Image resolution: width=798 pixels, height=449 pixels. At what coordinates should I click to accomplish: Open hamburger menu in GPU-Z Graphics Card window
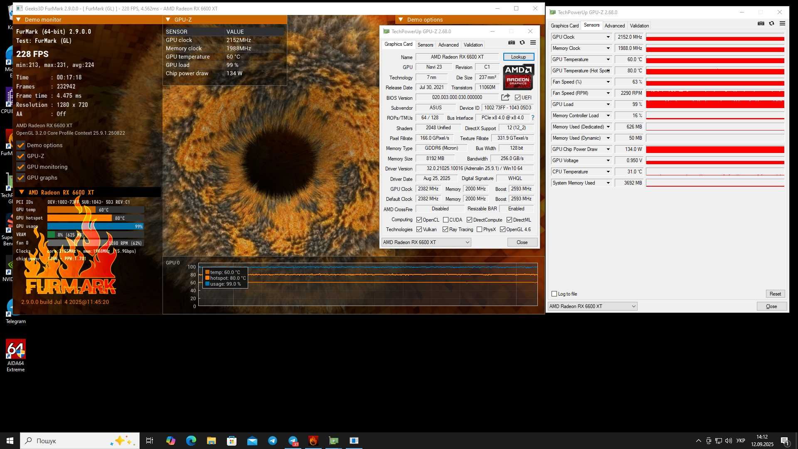point(533,43)
